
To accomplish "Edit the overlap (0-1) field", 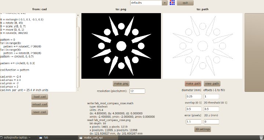I will [194, 109].
